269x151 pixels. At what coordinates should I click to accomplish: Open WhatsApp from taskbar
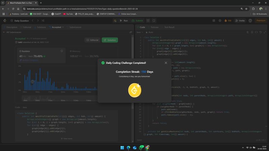[x=141, y=148]
